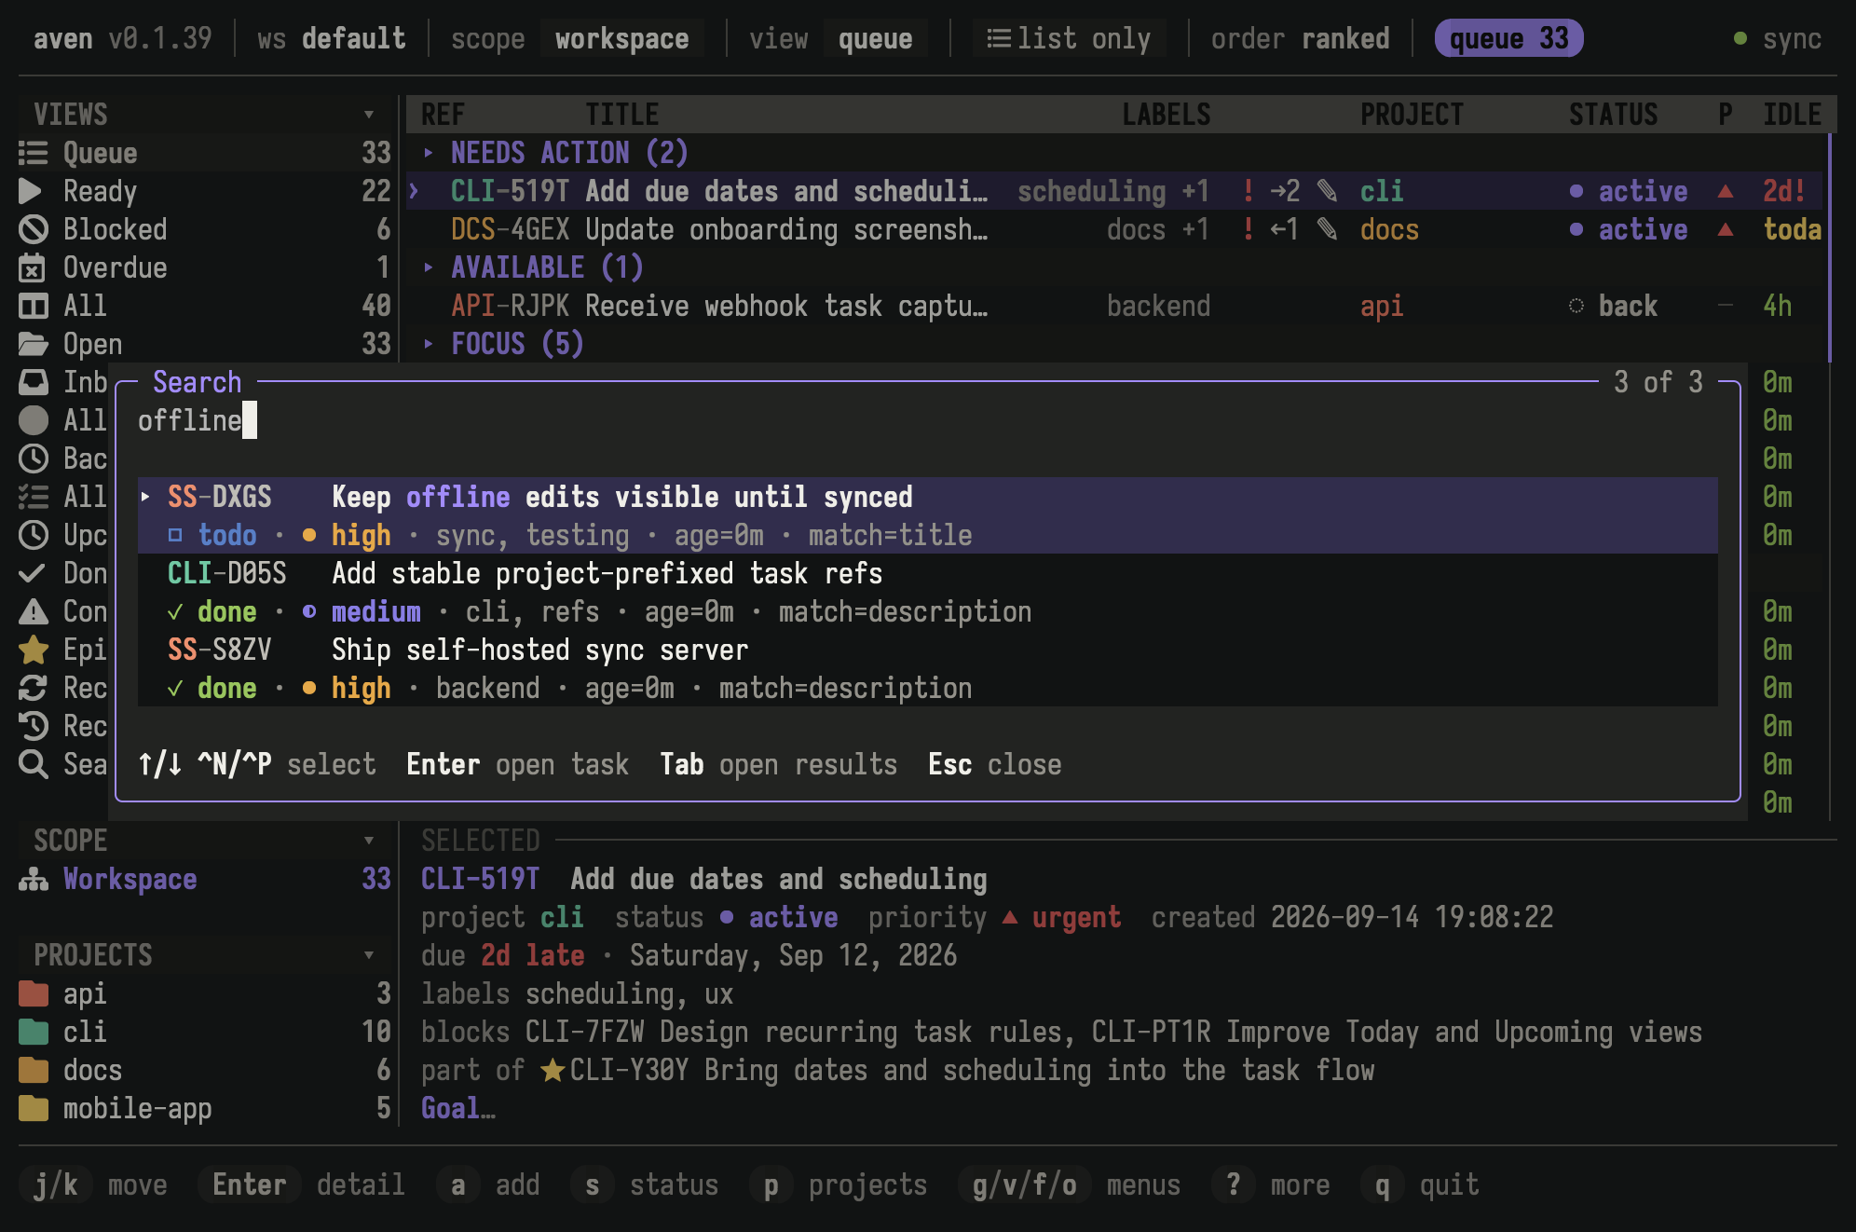Click the Search magnifier icon in sidebar

33,764
